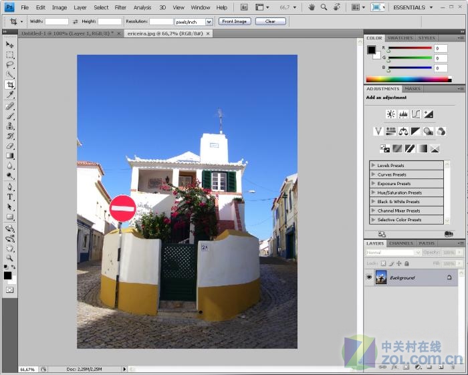
Task: Select the Move tool
Action: [9, 44]
